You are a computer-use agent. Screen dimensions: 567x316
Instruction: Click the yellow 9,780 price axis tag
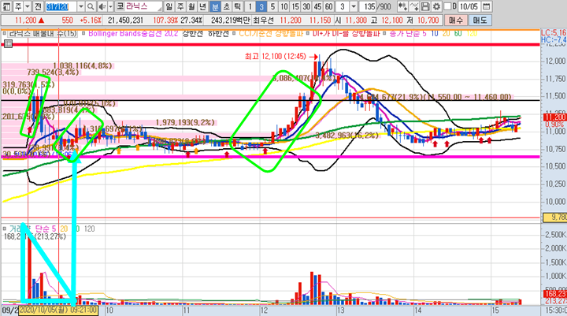555,217
